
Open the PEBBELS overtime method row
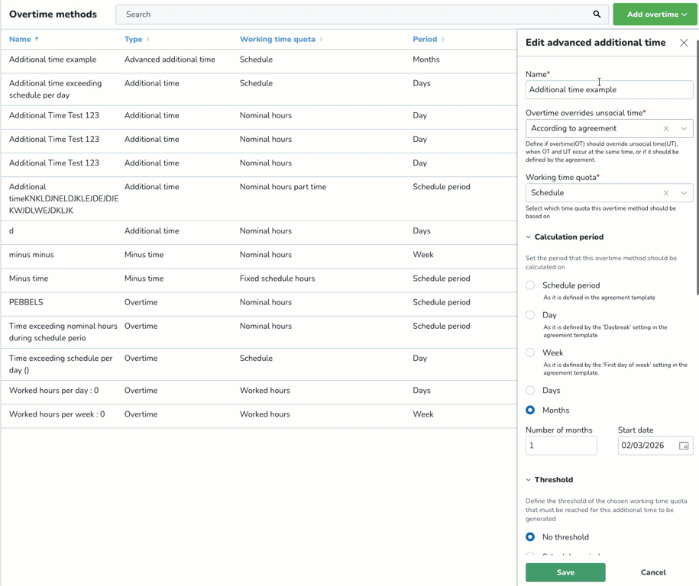click(x=26, y=302)
